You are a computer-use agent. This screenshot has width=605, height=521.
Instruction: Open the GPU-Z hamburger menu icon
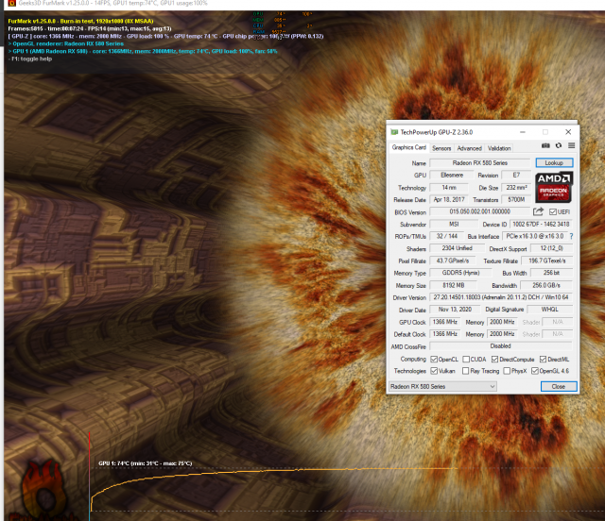coord(571,145)
